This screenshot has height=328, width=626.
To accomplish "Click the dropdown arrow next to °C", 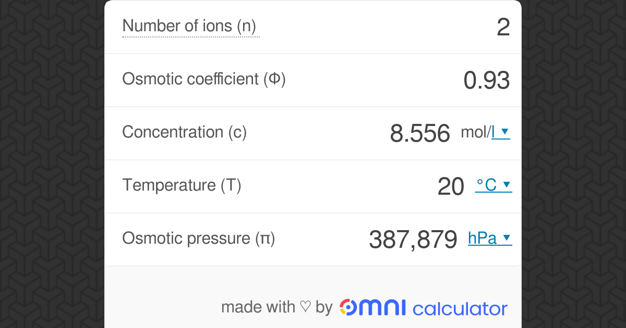I will click(x=505, y=185).
